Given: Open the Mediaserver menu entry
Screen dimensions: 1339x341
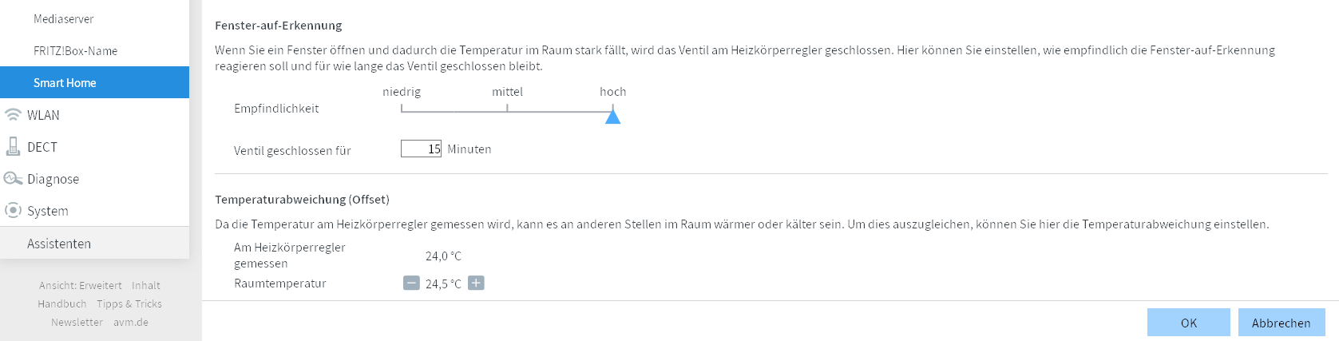Looking at the screenshot, I should (x=64, y=19).
